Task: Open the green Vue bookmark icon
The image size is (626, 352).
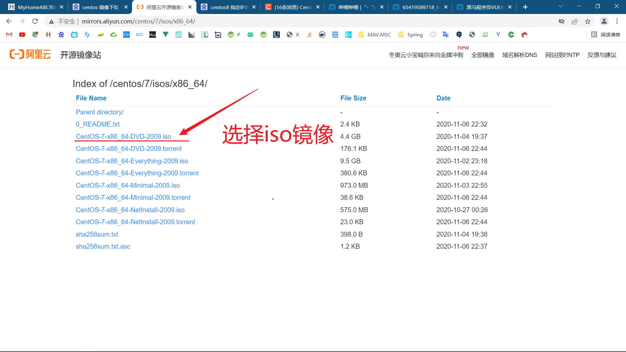Action: pos(166,35)
